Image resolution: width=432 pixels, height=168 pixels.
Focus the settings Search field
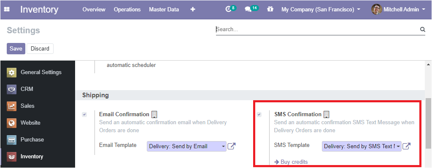tap(317, 29)
